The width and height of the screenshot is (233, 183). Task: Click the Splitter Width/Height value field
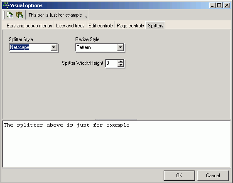(112, 63)
